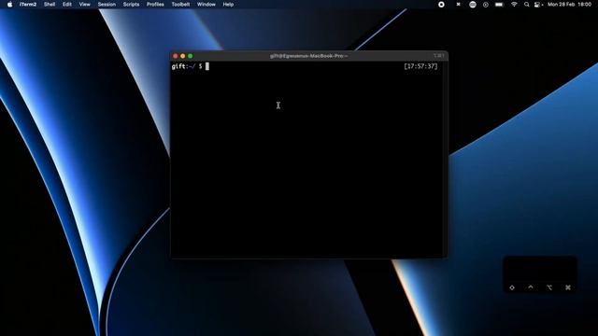Screen dimensions: 598x336
Task: Minimize the terminal with yellow button
Action: [x=183, y=56]
